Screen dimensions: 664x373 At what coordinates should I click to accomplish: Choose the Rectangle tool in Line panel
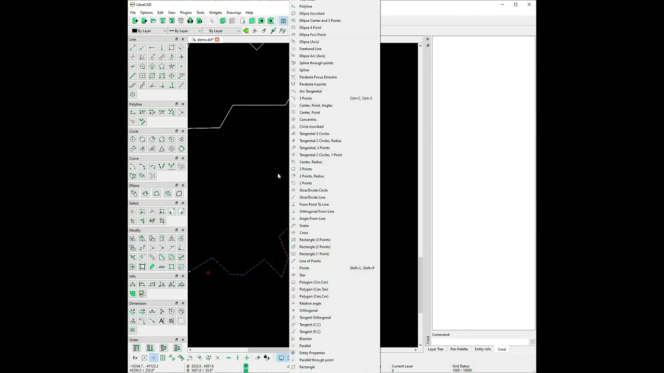tap(172, 48)
